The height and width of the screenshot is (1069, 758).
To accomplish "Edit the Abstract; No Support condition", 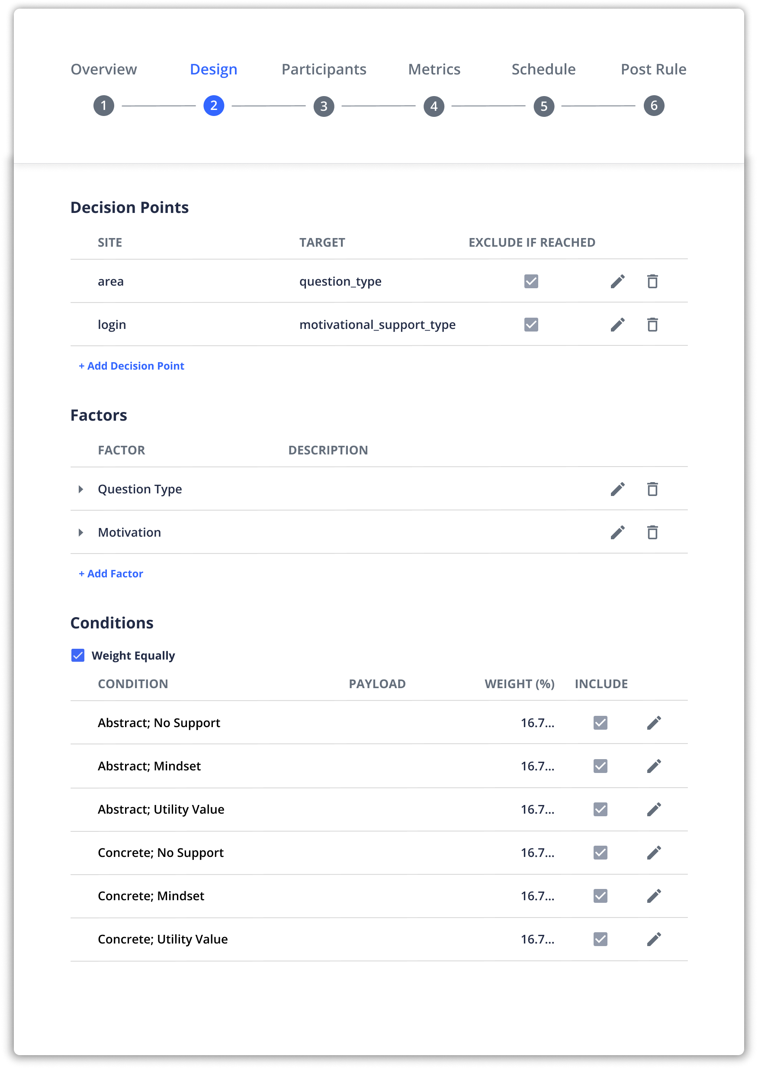I will click(x=655, y=722).
